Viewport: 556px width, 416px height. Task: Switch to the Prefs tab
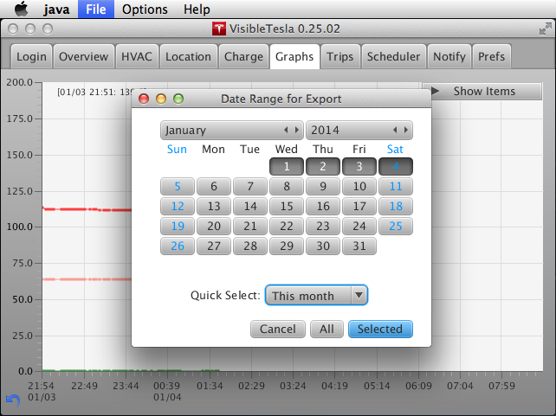pos(491,56)
